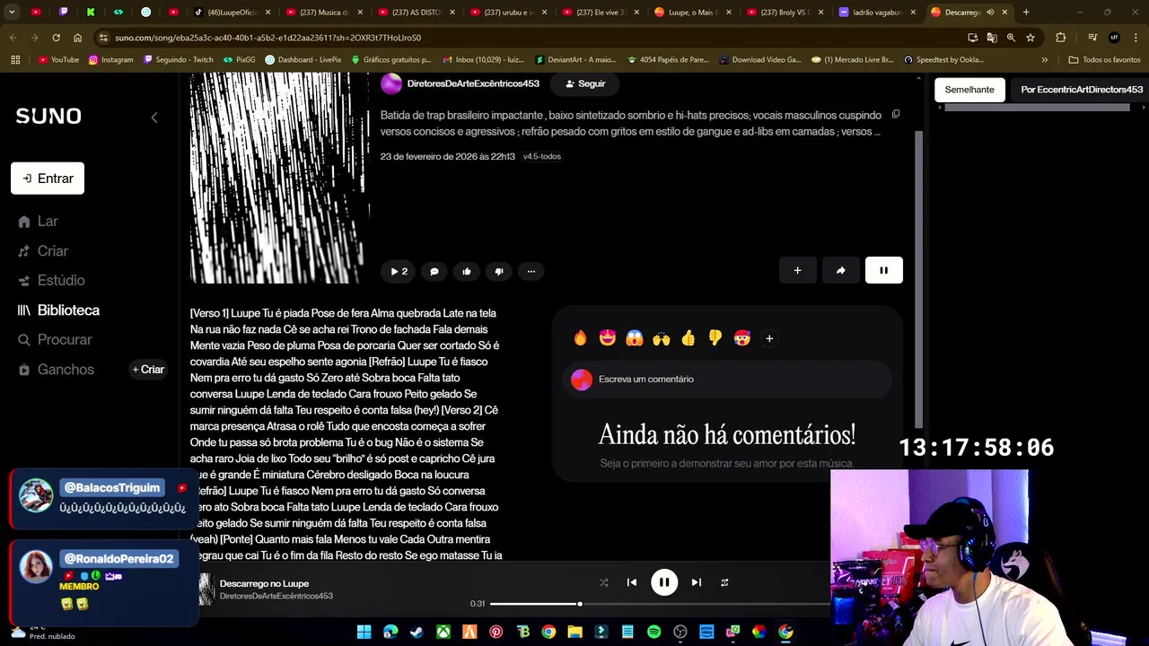
Task: Go to Lar in the sidebar
Action: click(x=38, y=222)
